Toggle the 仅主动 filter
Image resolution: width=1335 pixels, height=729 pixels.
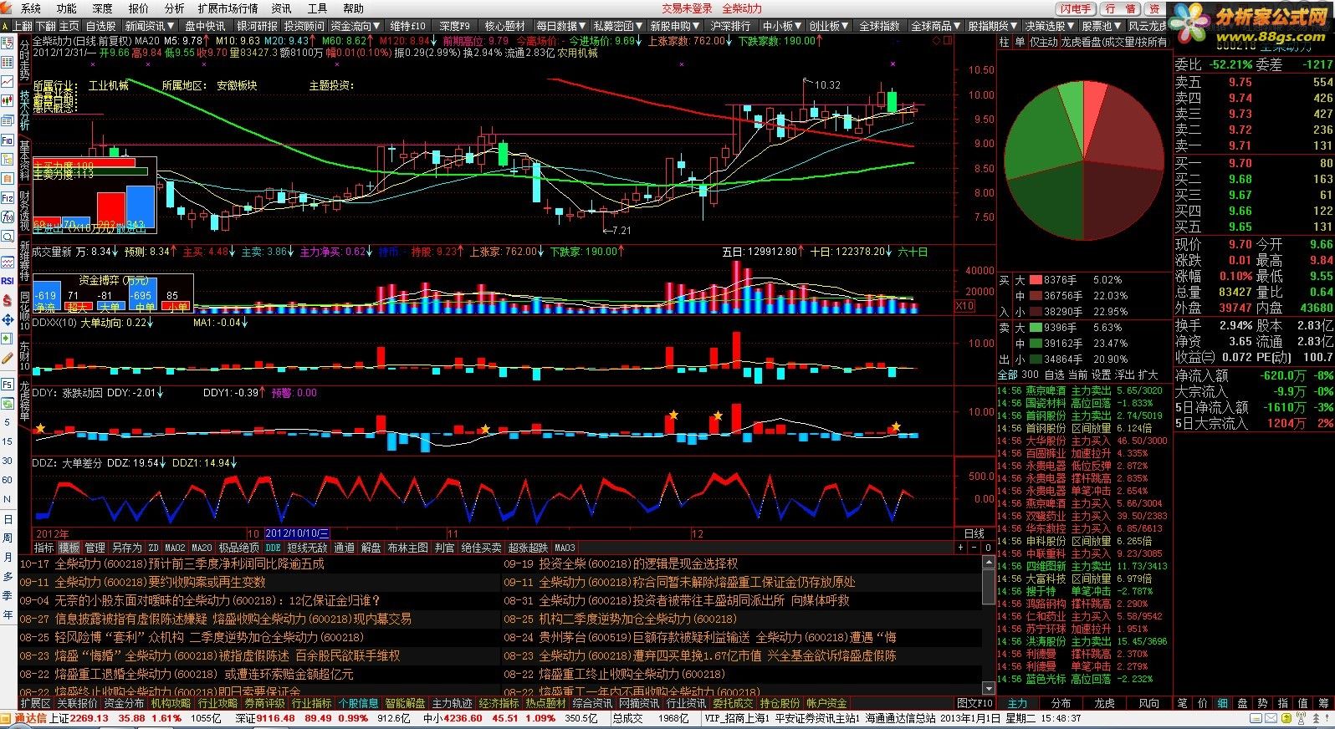click(1043, 41)
